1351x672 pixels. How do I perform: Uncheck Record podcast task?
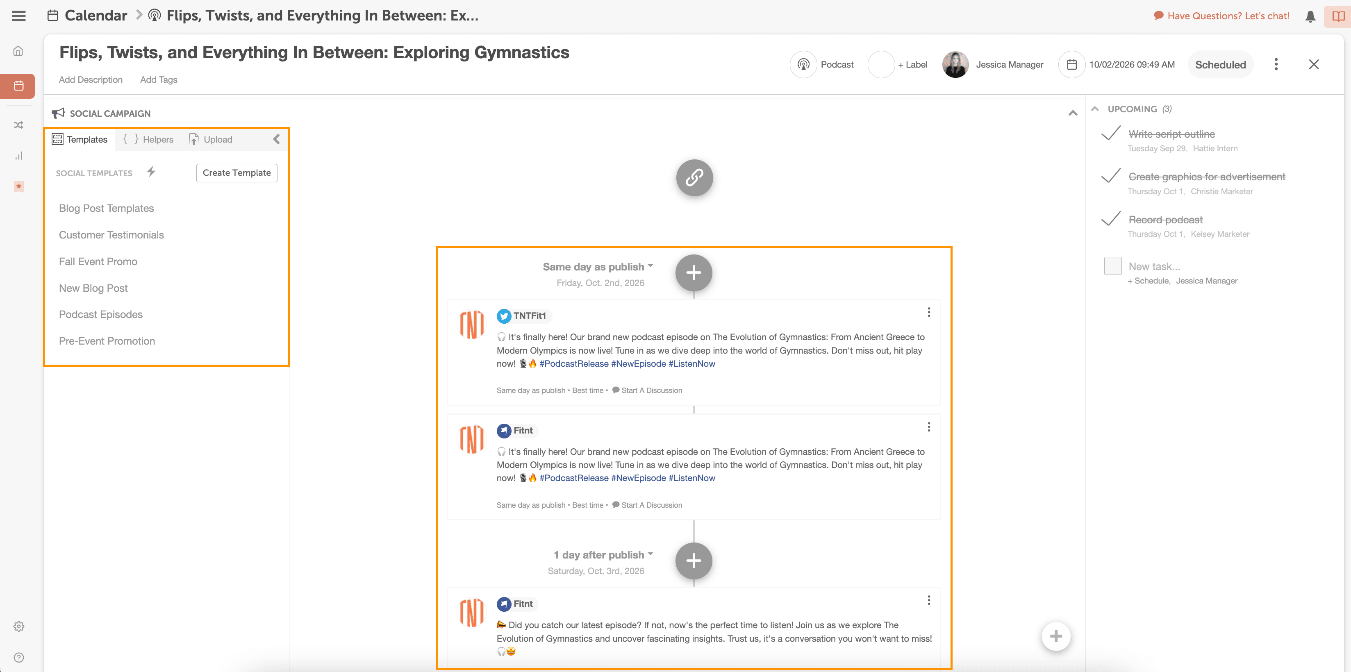click(1111, 219)
